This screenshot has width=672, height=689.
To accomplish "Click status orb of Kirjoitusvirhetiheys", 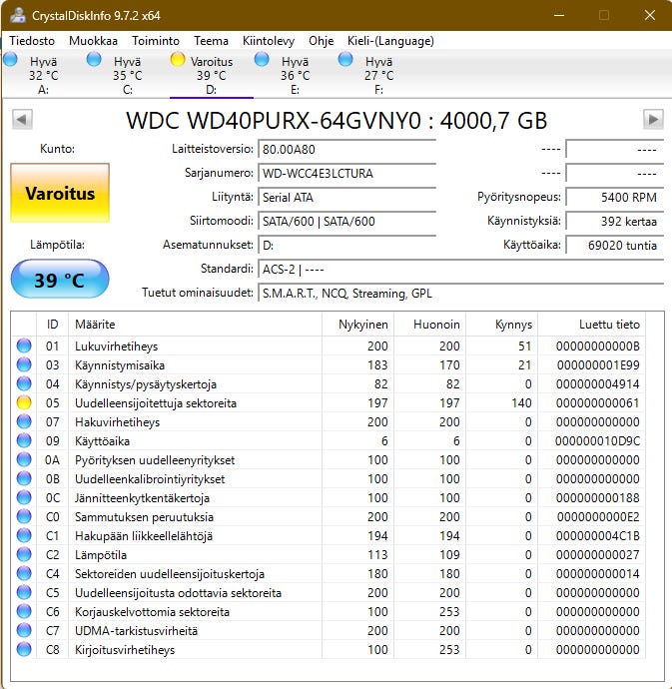I will point(24,649).
